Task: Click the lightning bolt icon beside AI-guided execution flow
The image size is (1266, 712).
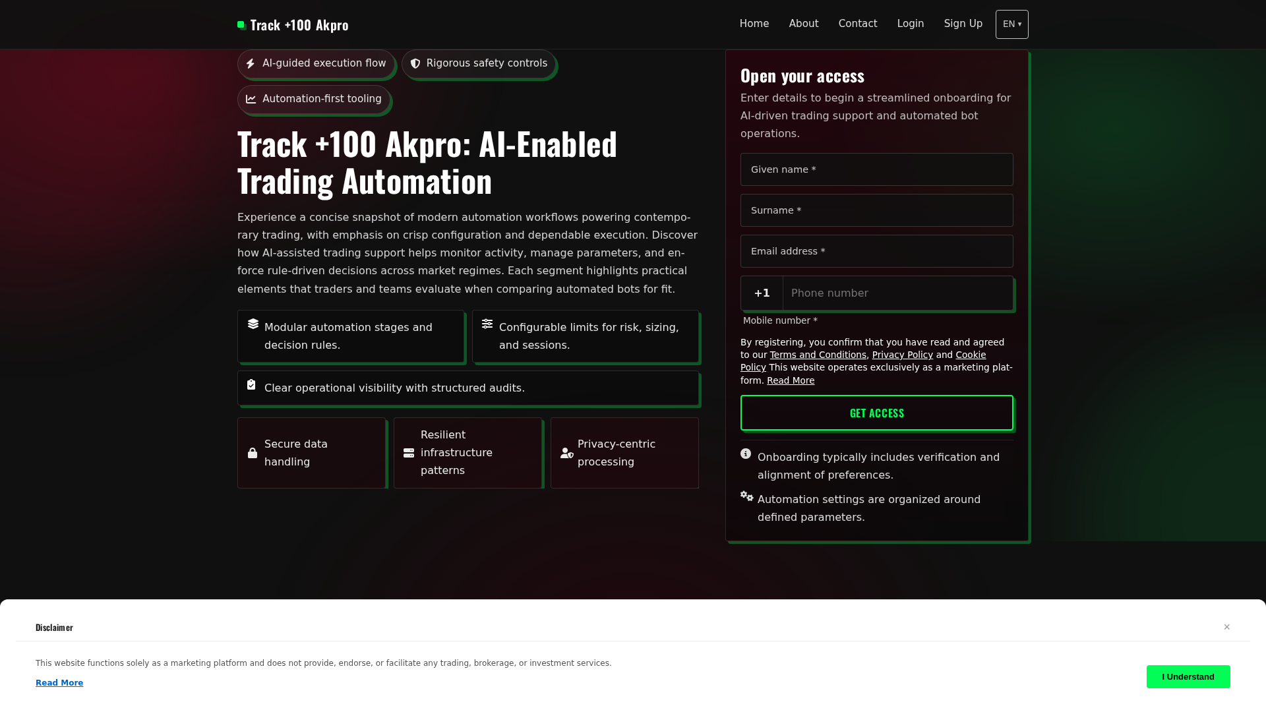Action: pos(251,63)
